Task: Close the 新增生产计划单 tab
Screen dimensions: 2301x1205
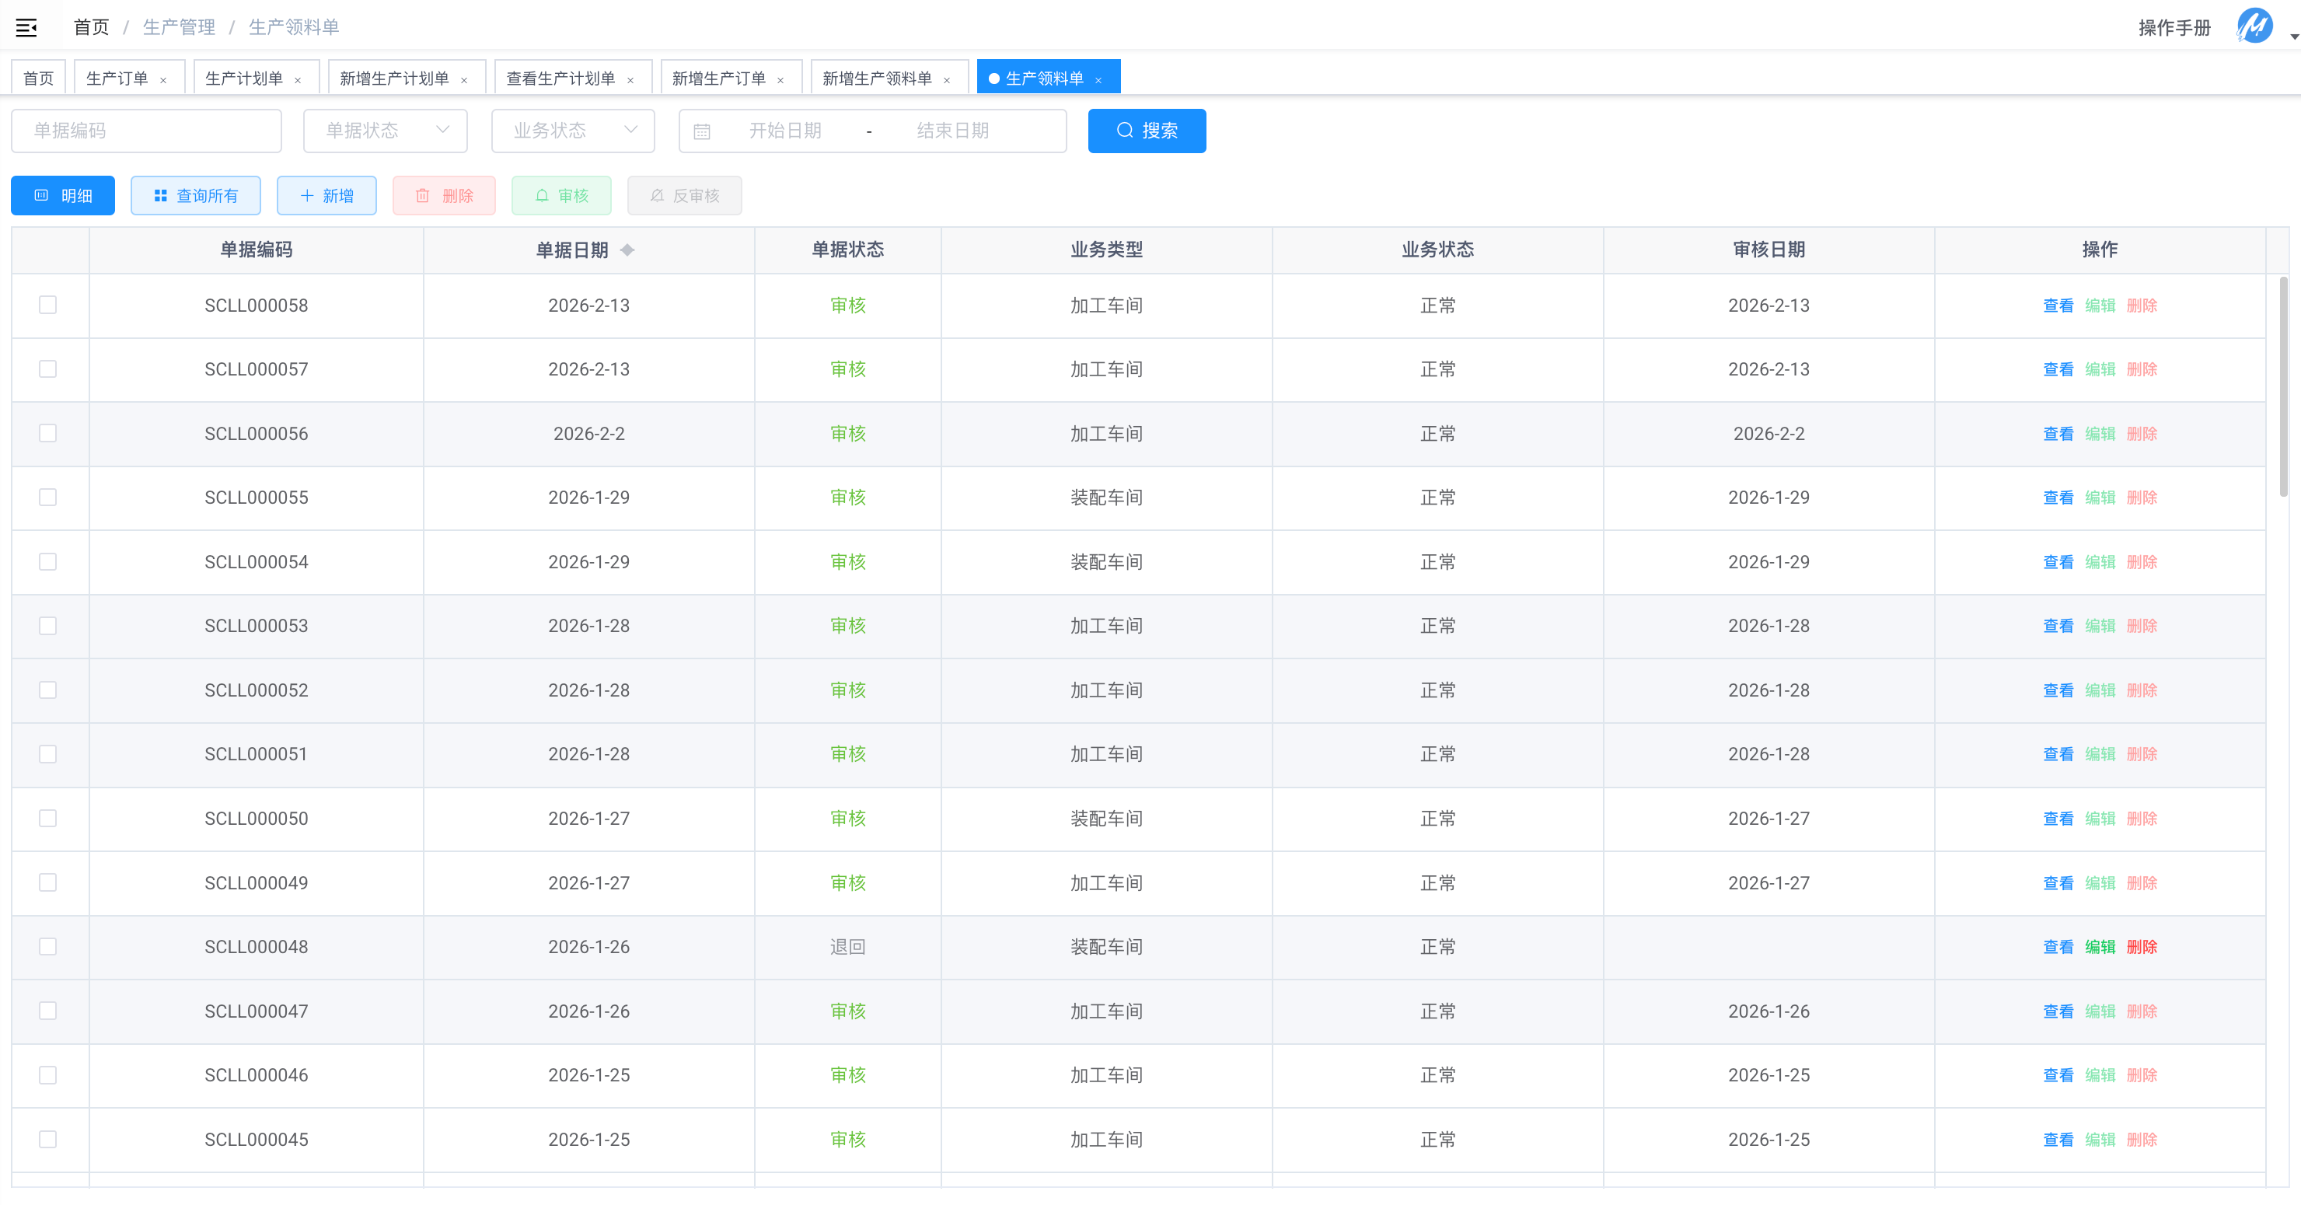Action: point(463,79)
